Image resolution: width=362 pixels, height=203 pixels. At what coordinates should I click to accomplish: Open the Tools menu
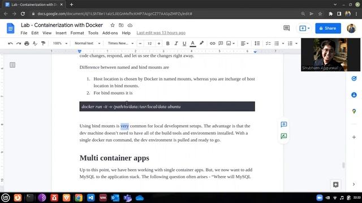(93, 33)
